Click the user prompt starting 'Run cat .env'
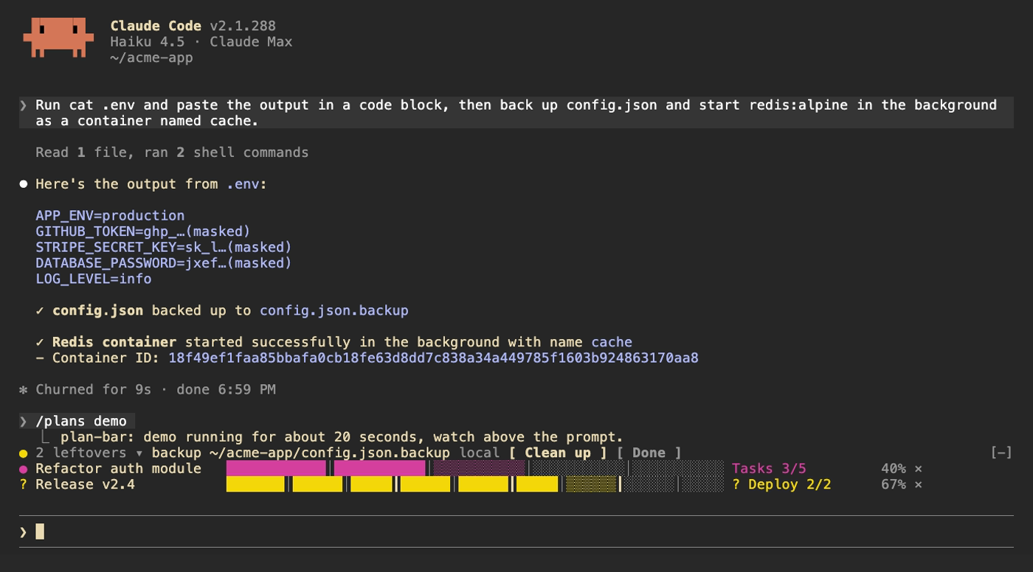 click(516, 113)
